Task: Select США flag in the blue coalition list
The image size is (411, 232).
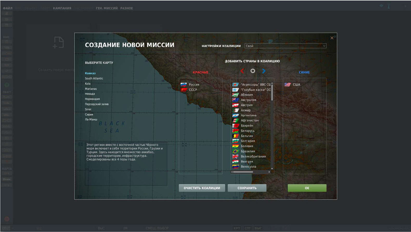Action: tap(288, 85)
